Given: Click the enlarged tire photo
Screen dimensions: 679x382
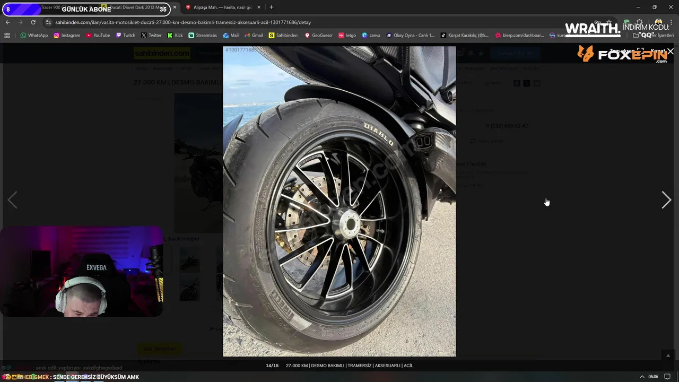Looking at the screenshot, I should 339,201.
